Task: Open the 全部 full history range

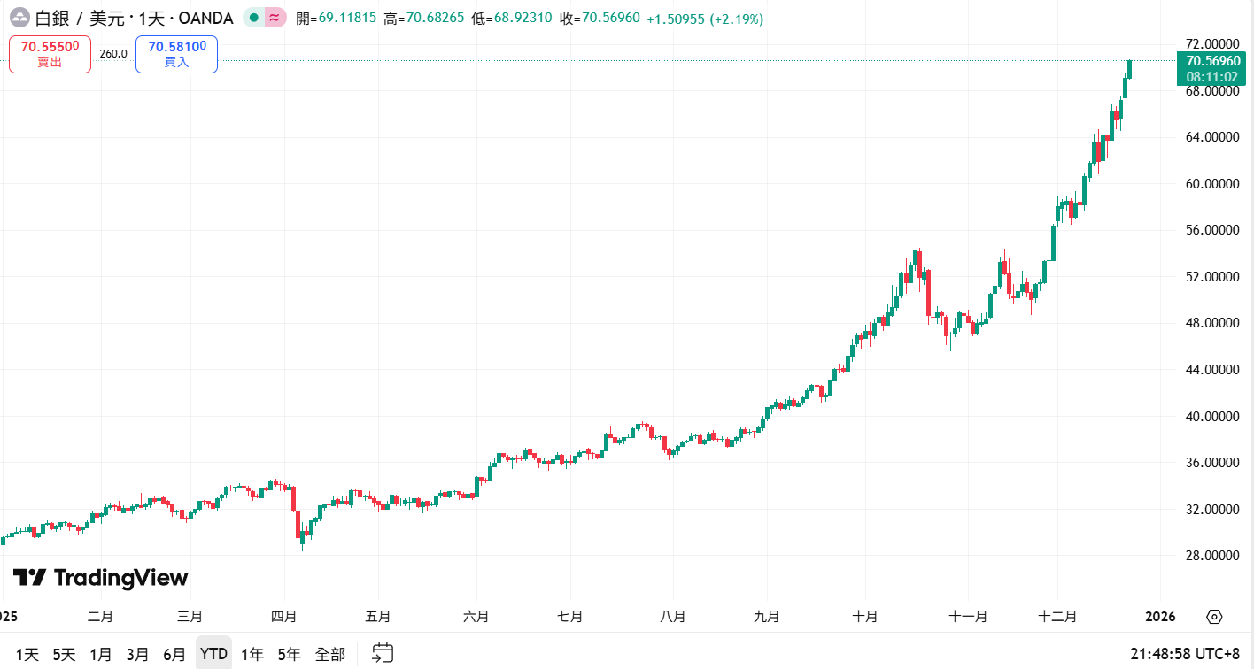Action: (x=332, y=653)
